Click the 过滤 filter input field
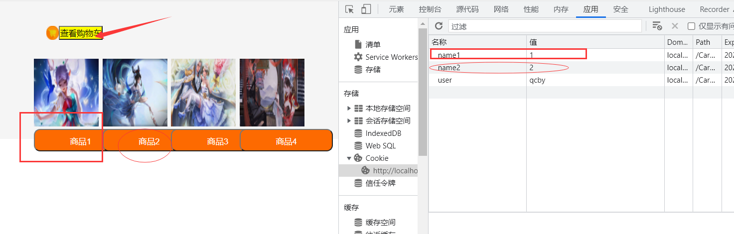This screenshot has height=234, width=734. (x=545, y=26)
